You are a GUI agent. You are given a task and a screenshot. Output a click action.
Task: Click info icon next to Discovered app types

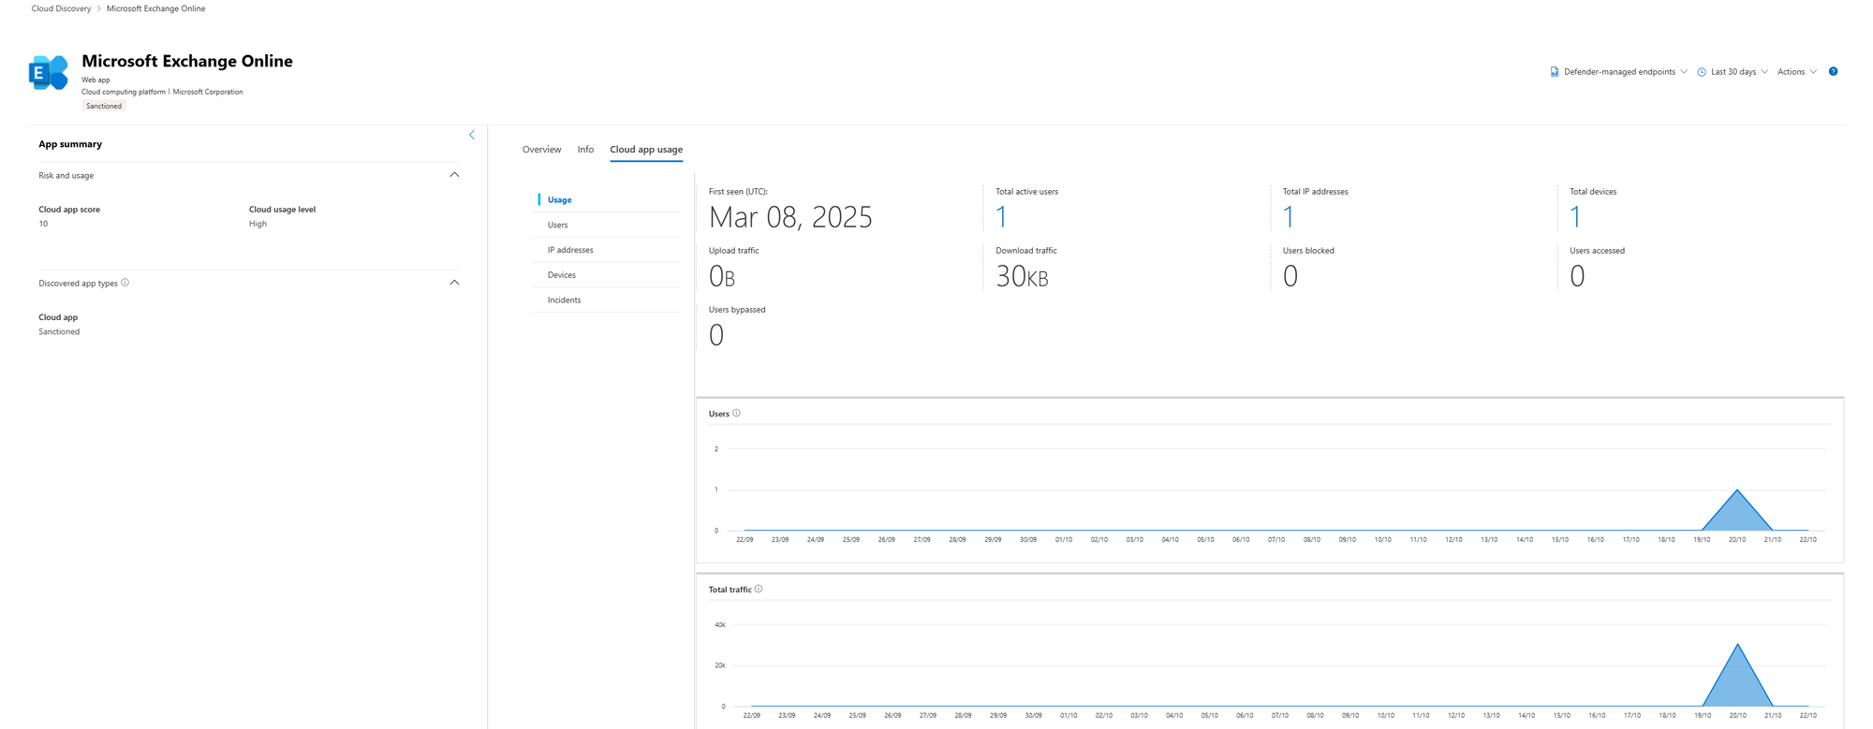pyautogui.click(x=125, y=283)
